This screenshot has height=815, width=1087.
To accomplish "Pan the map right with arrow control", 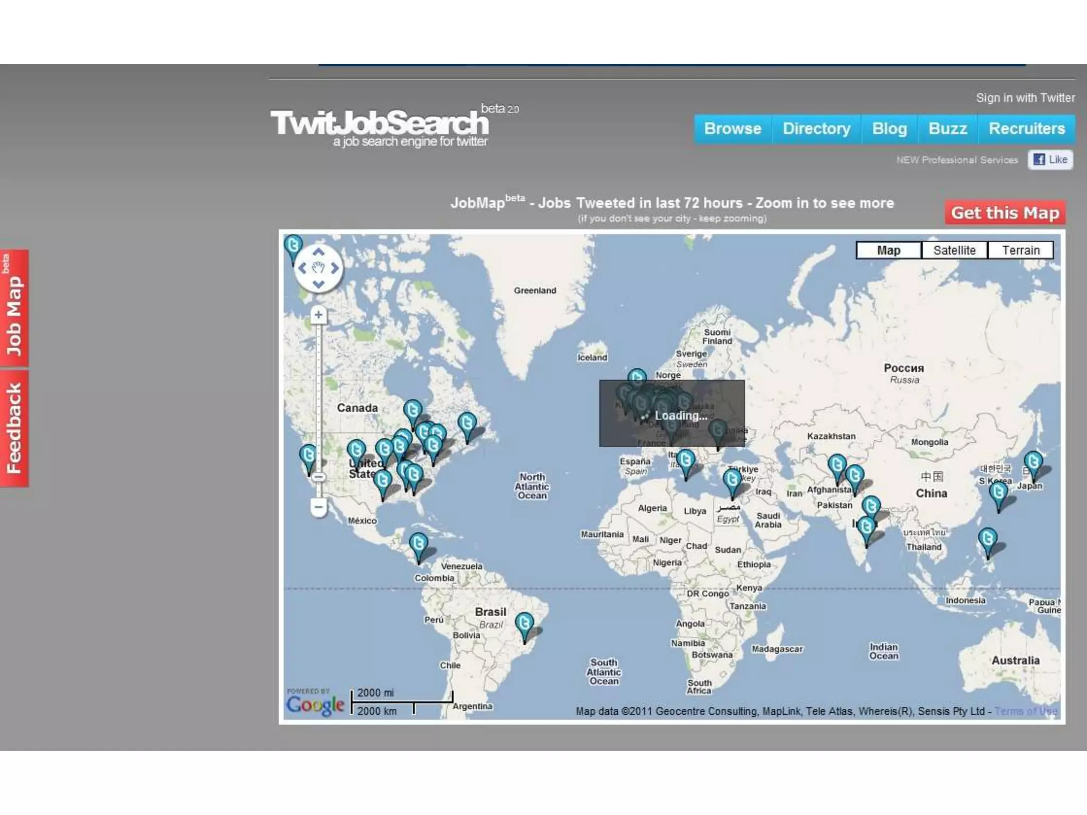I will [334, 268].
